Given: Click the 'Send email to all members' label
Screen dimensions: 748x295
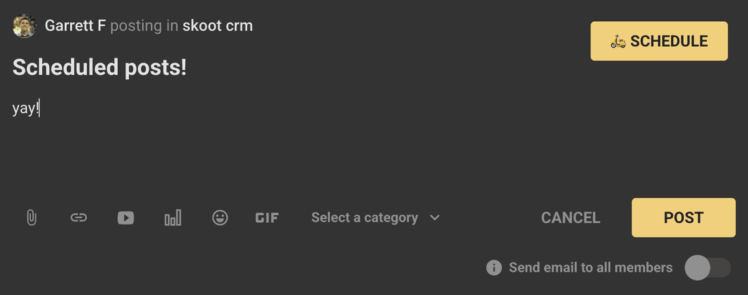Looking at the screenshot, I should coord(590,268).
